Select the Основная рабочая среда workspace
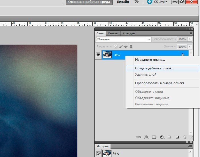This screenshot has height=157, width=200. pos(89,2)
